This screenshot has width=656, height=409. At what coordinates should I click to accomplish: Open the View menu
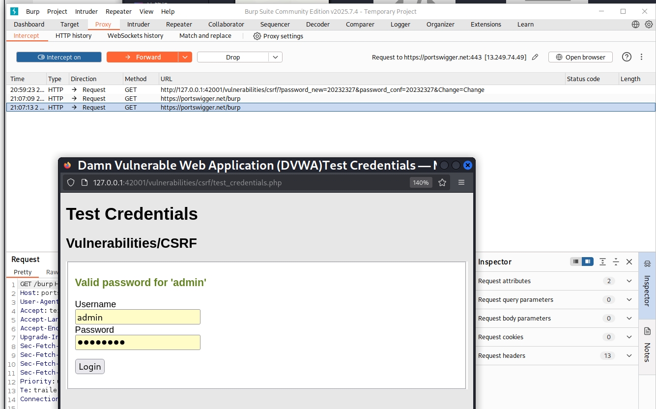(x=146, y=11)
